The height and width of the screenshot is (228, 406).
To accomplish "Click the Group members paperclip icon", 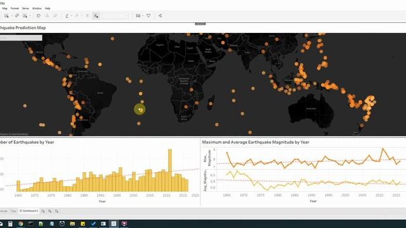I will click(x=77, y=16).
